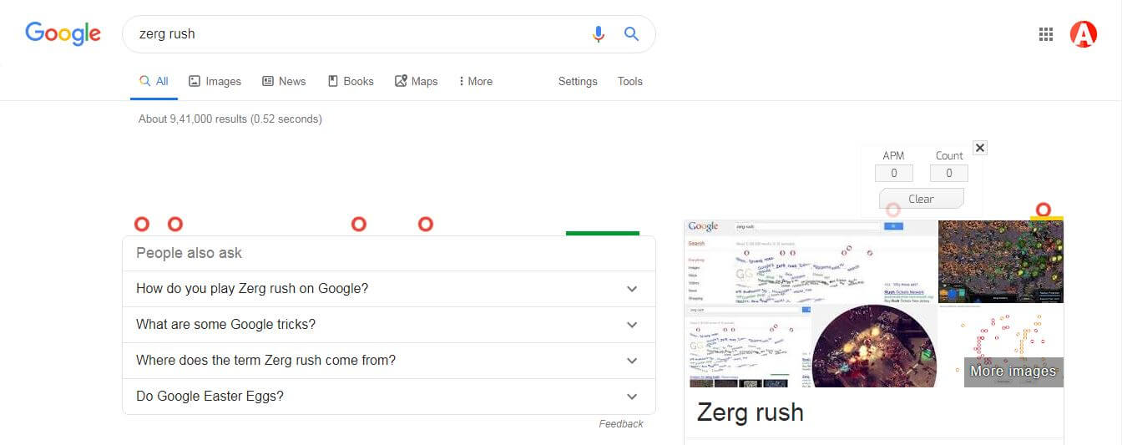
Task: Expand "Where does the term Zerg rush come from?"
Action: 389,361
